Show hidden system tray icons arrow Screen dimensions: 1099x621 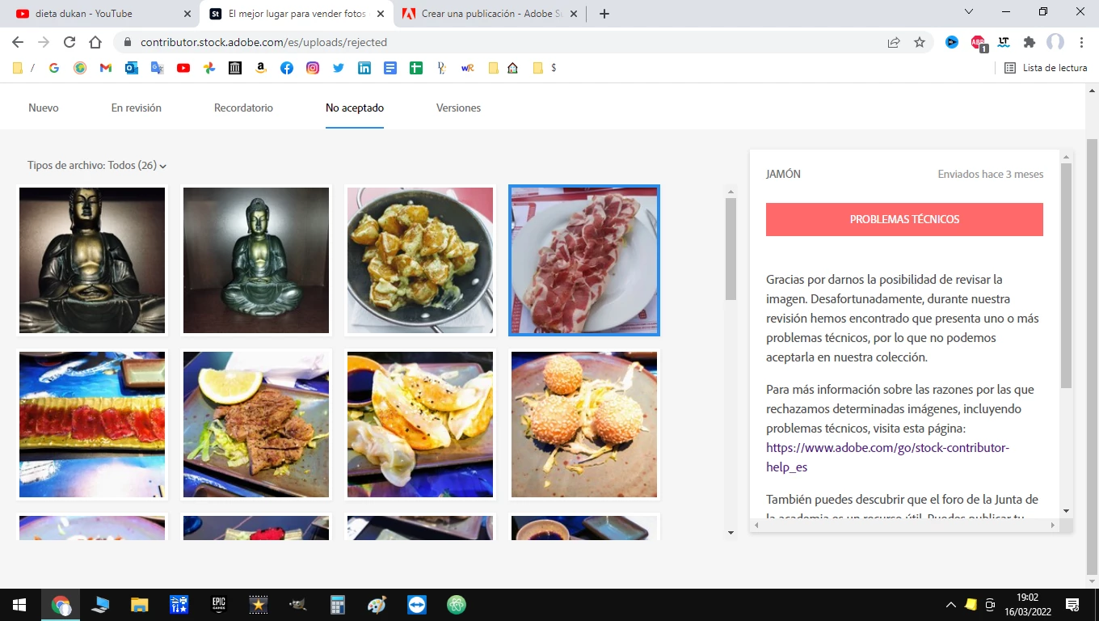(x=951, y=605)
